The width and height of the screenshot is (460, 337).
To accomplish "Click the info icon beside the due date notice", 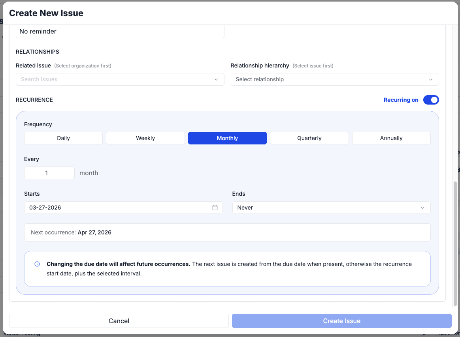I will (x=37, y=264).
